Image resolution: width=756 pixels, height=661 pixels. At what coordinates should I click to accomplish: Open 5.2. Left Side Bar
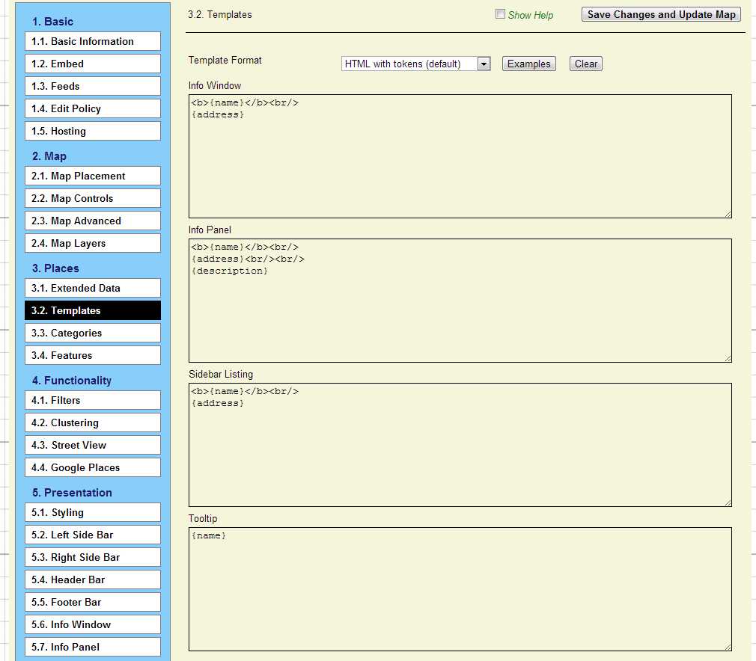93,535
